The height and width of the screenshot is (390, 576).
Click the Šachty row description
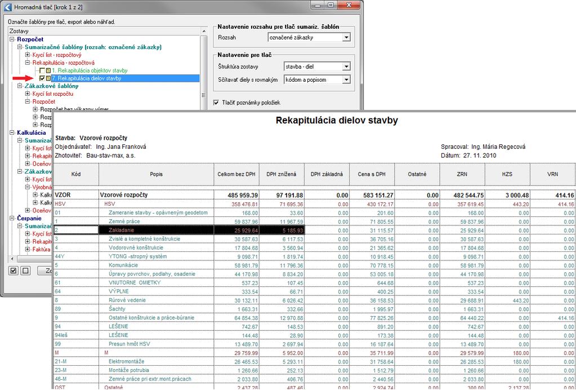point(117,309)
